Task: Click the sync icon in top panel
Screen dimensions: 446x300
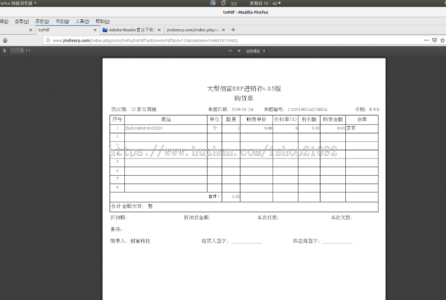Action: (223, 3)
